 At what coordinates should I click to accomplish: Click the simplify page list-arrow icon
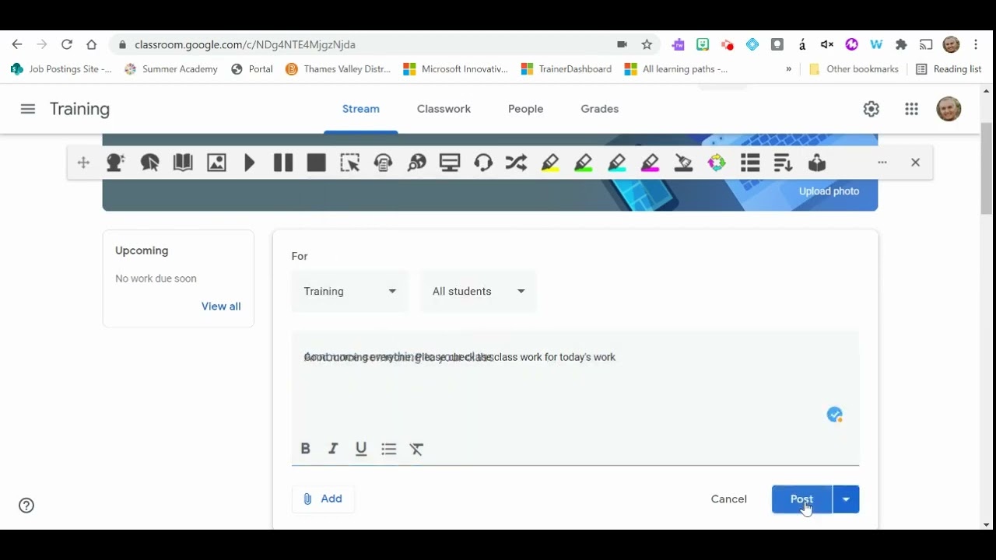click(783, 163)
